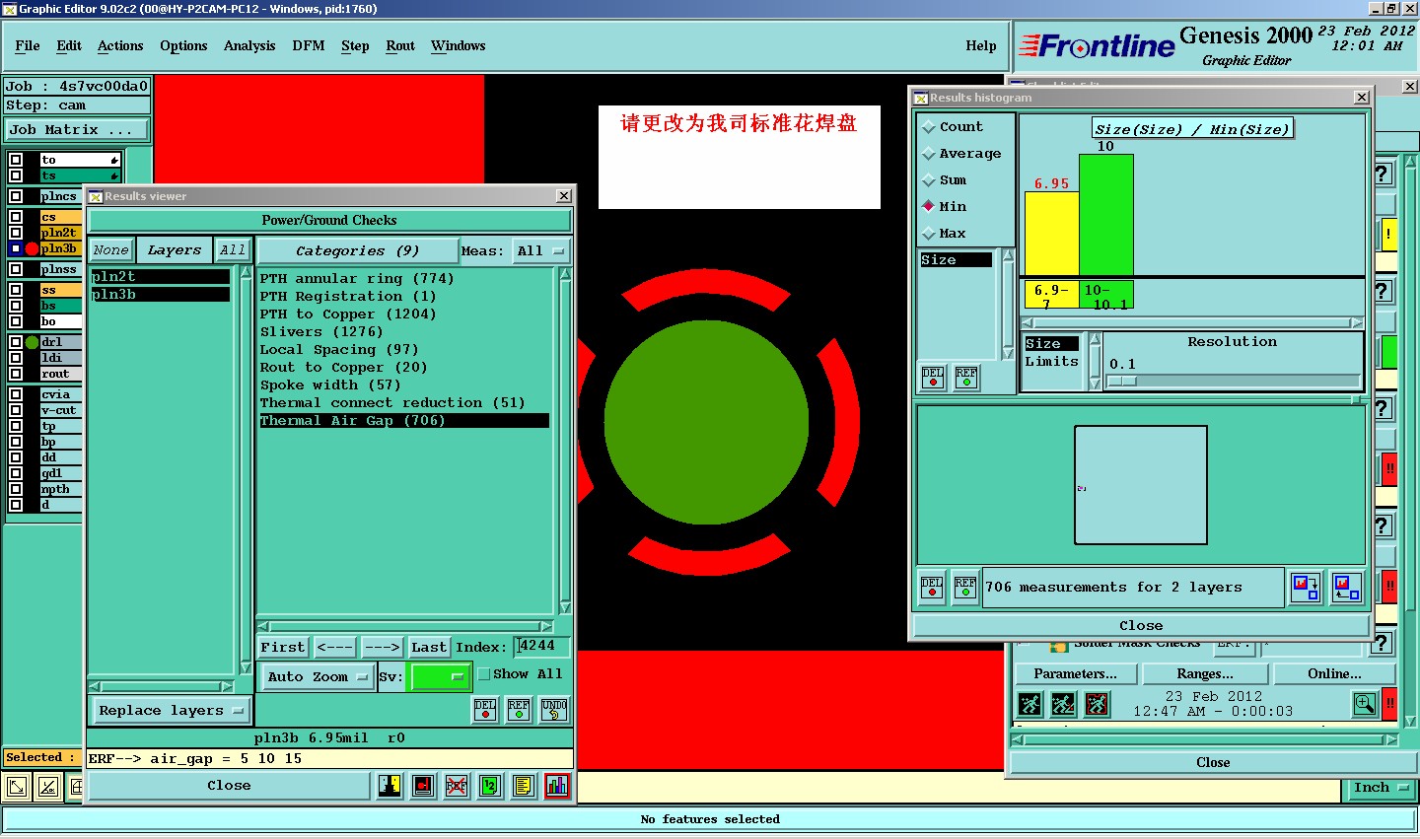
Task: Click the First result button
Action: [283, 648]
